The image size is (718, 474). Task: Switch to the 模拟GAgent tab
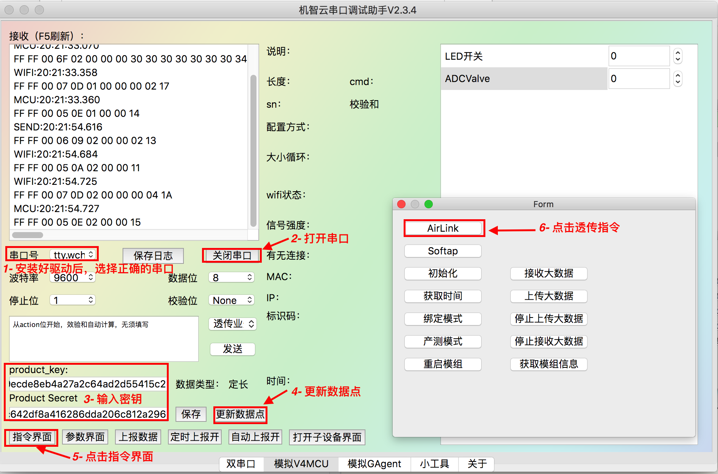[x=374, y=464]
